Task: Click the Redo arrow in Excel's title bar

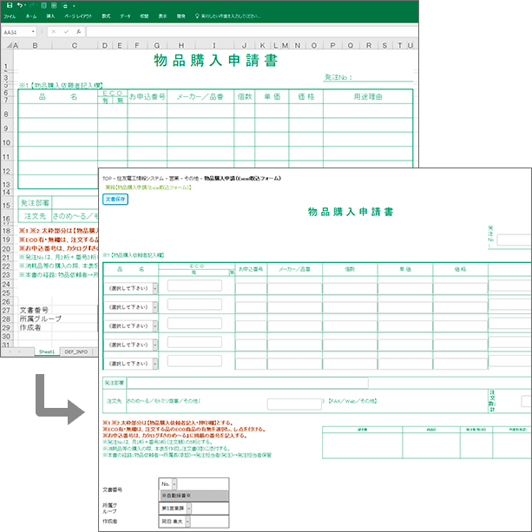Action: 33,5
